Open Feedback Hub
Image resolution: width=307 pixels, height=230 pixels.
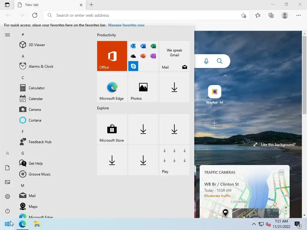pos(36,142)
